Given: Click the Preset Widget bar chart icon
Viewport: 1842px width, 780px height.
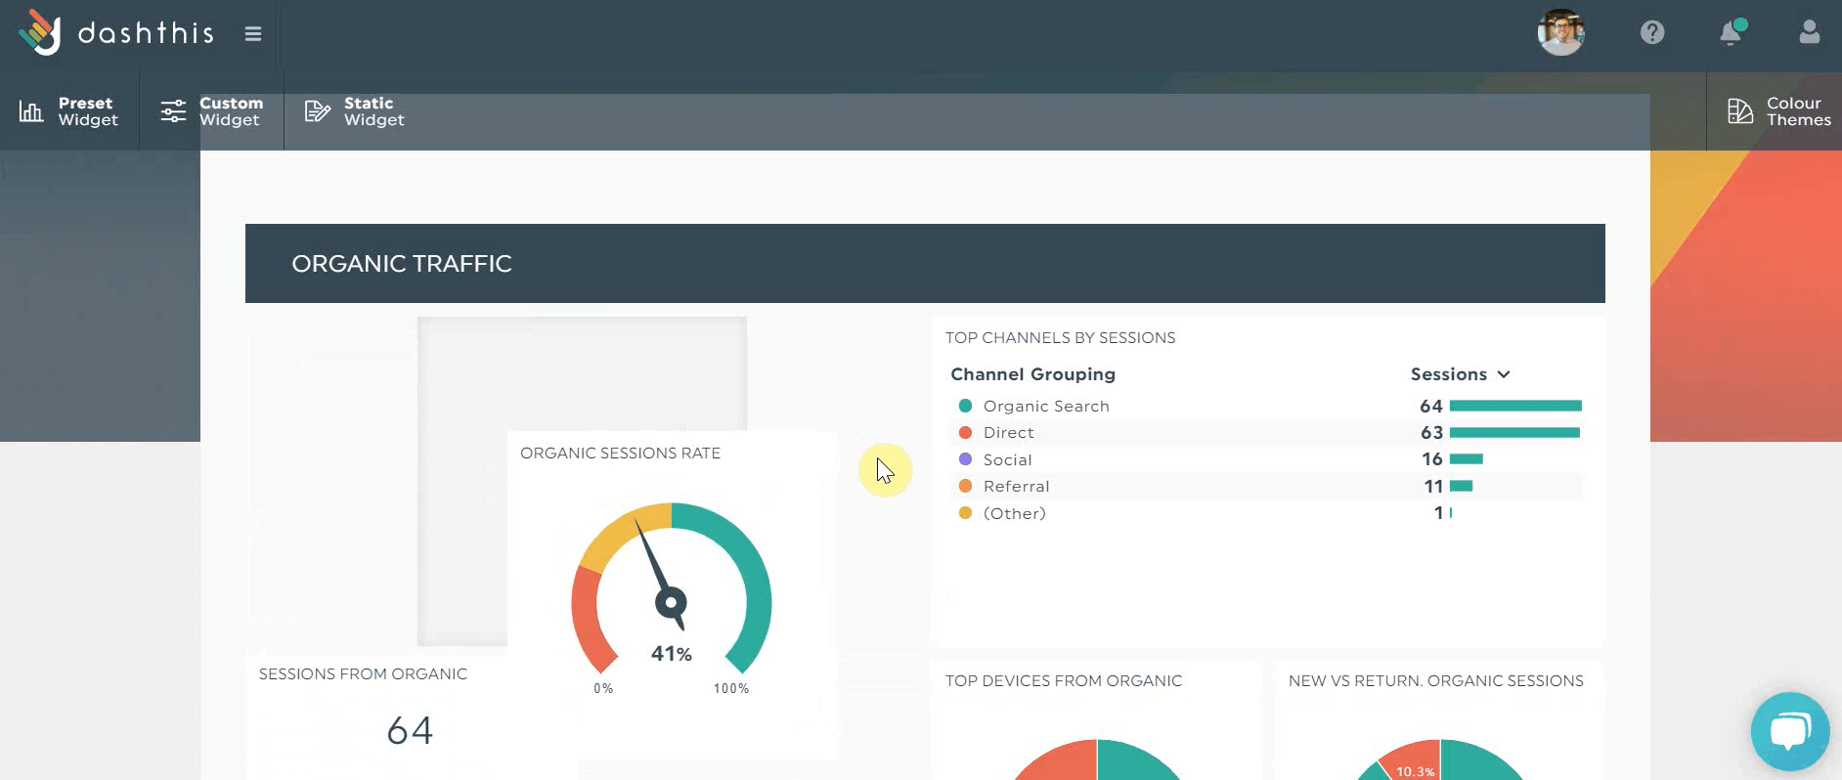Looking at the screenshot, I should point(31,111).
